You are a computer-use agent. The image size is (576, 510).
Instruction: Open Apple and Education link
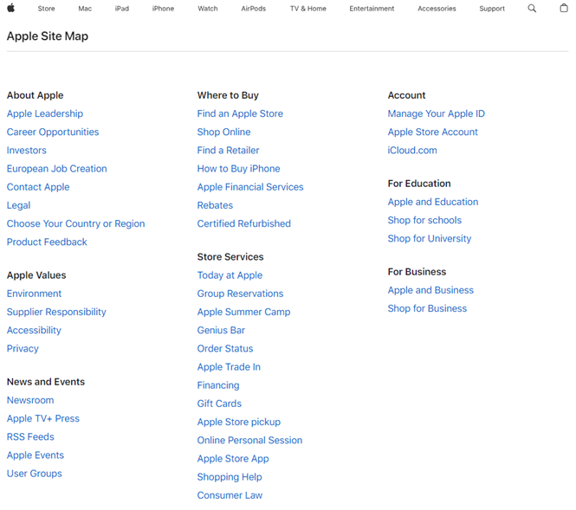(x=433, y=202)
